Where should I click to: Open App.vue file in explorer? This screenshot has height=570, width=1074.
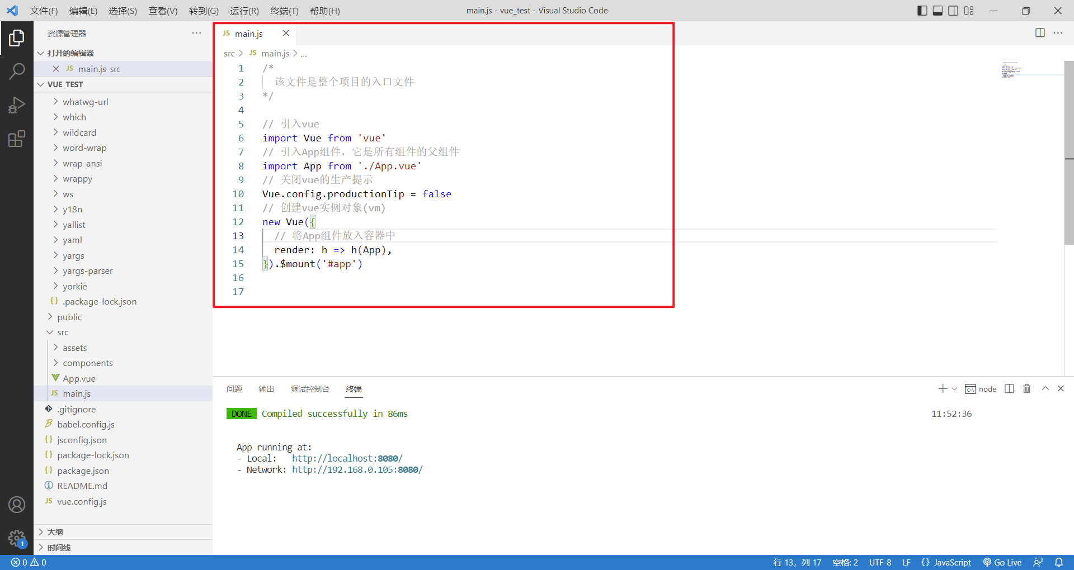[123, 378]
